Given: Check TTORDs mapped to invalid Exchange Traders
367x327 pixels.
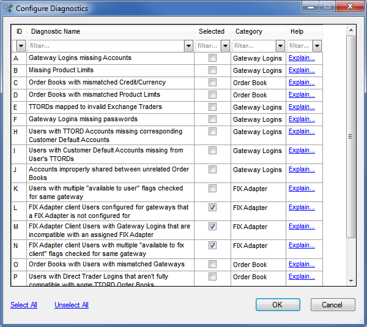Looking at the screenshot, I should pyautogui.click(x=212, y=107).
